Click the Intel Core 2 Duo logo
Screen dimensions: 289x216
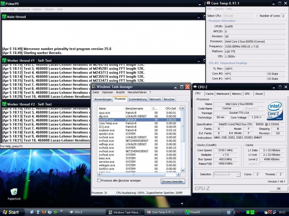coord(275,111)
